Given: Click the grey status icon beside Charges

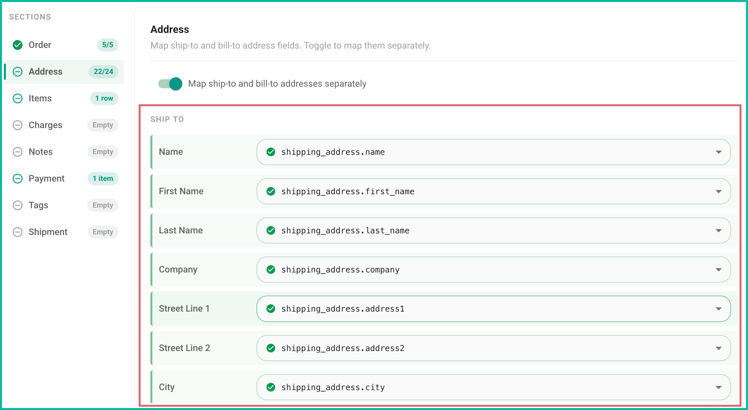Looking at the screenshot, I should click(x=18, y=125).
